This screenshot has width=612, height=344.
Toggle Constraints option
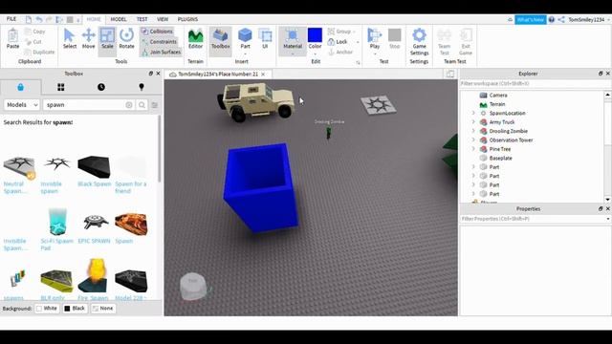pyautogui.click(x=160, y=42)
